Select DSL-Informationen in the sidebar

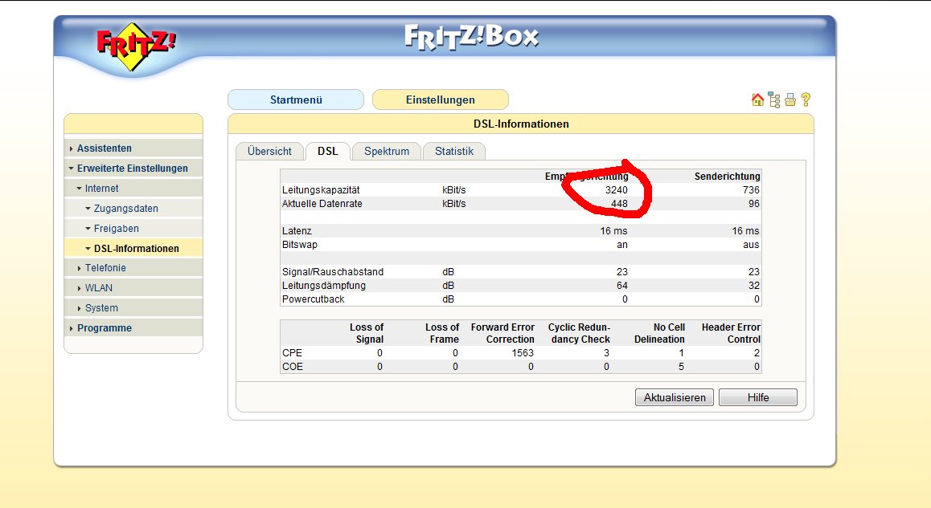pyautogui.click(x=137, y=248)
